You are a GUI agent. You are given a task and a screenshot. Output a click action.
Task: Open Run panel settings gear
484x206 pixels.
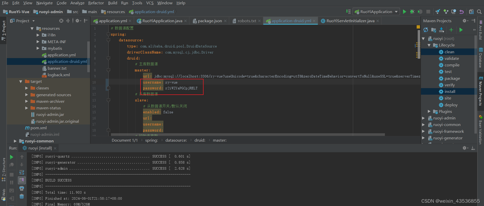click(x=465, y=148)
